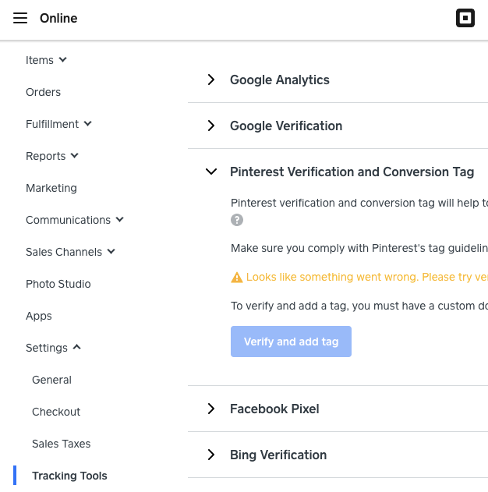
Task: Expand the Sales Channels chevron
Action: tap(111, 252)
